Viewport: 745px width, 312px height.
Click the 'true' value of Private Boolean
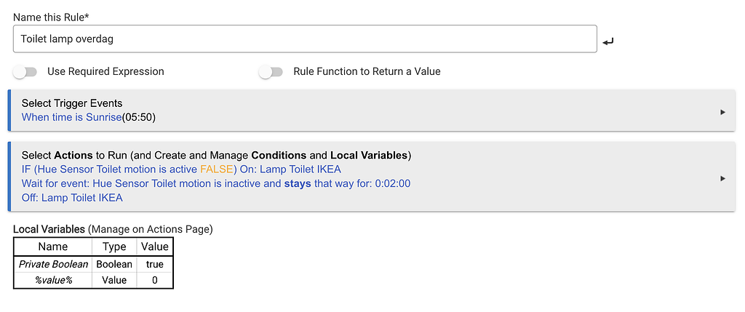(154, 264)
